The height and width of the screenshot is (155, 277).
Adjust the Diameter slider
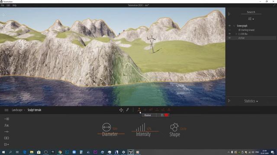[111, 134]
